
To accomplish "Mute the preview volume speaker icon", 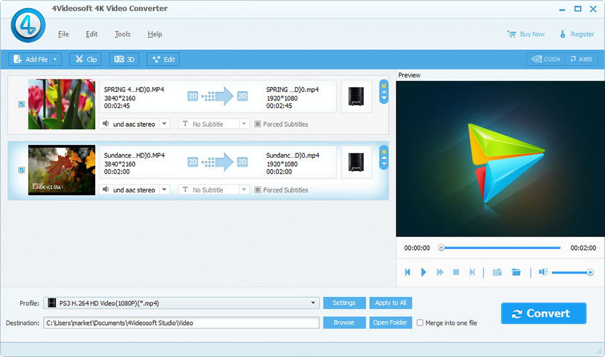I will [x=543, y=272].
